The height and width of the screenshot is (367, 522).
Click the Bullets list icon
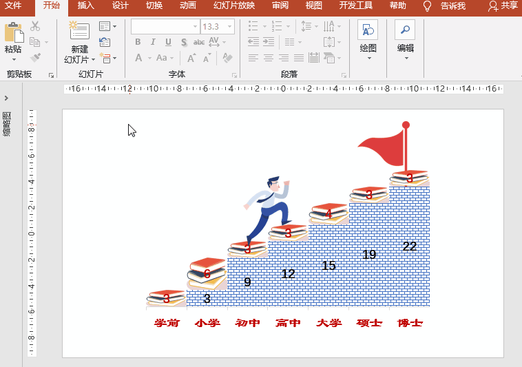pyautogui.click(x=253, y=26)
